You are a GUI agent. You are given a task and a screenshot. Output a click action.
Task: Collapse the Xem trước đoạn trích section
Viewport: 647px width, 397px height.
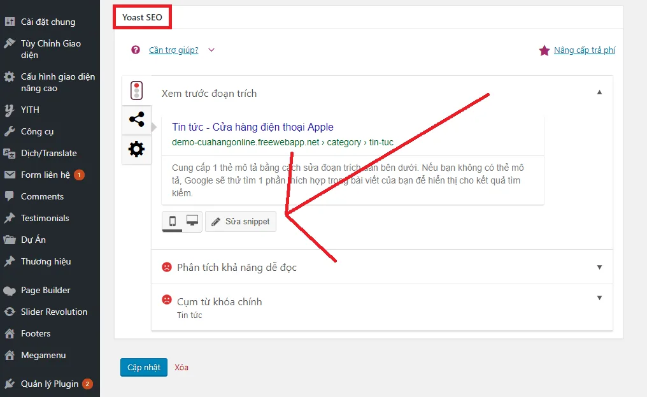[599, 92]
